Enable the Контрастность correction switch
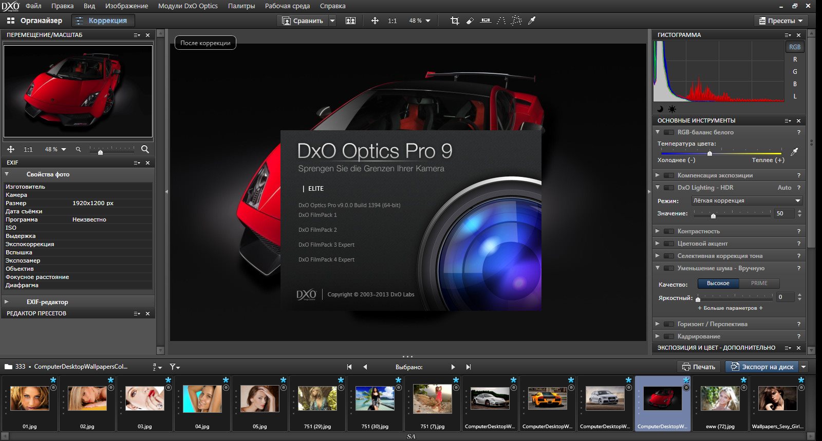This screenshot has height=441, width=822. point(669,231)
